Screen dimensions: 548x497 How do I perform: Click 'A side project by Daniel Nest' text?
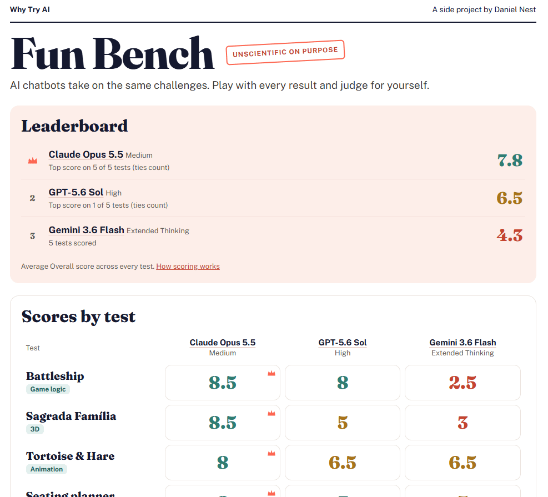pyautogui.click(x=484, y=10)
